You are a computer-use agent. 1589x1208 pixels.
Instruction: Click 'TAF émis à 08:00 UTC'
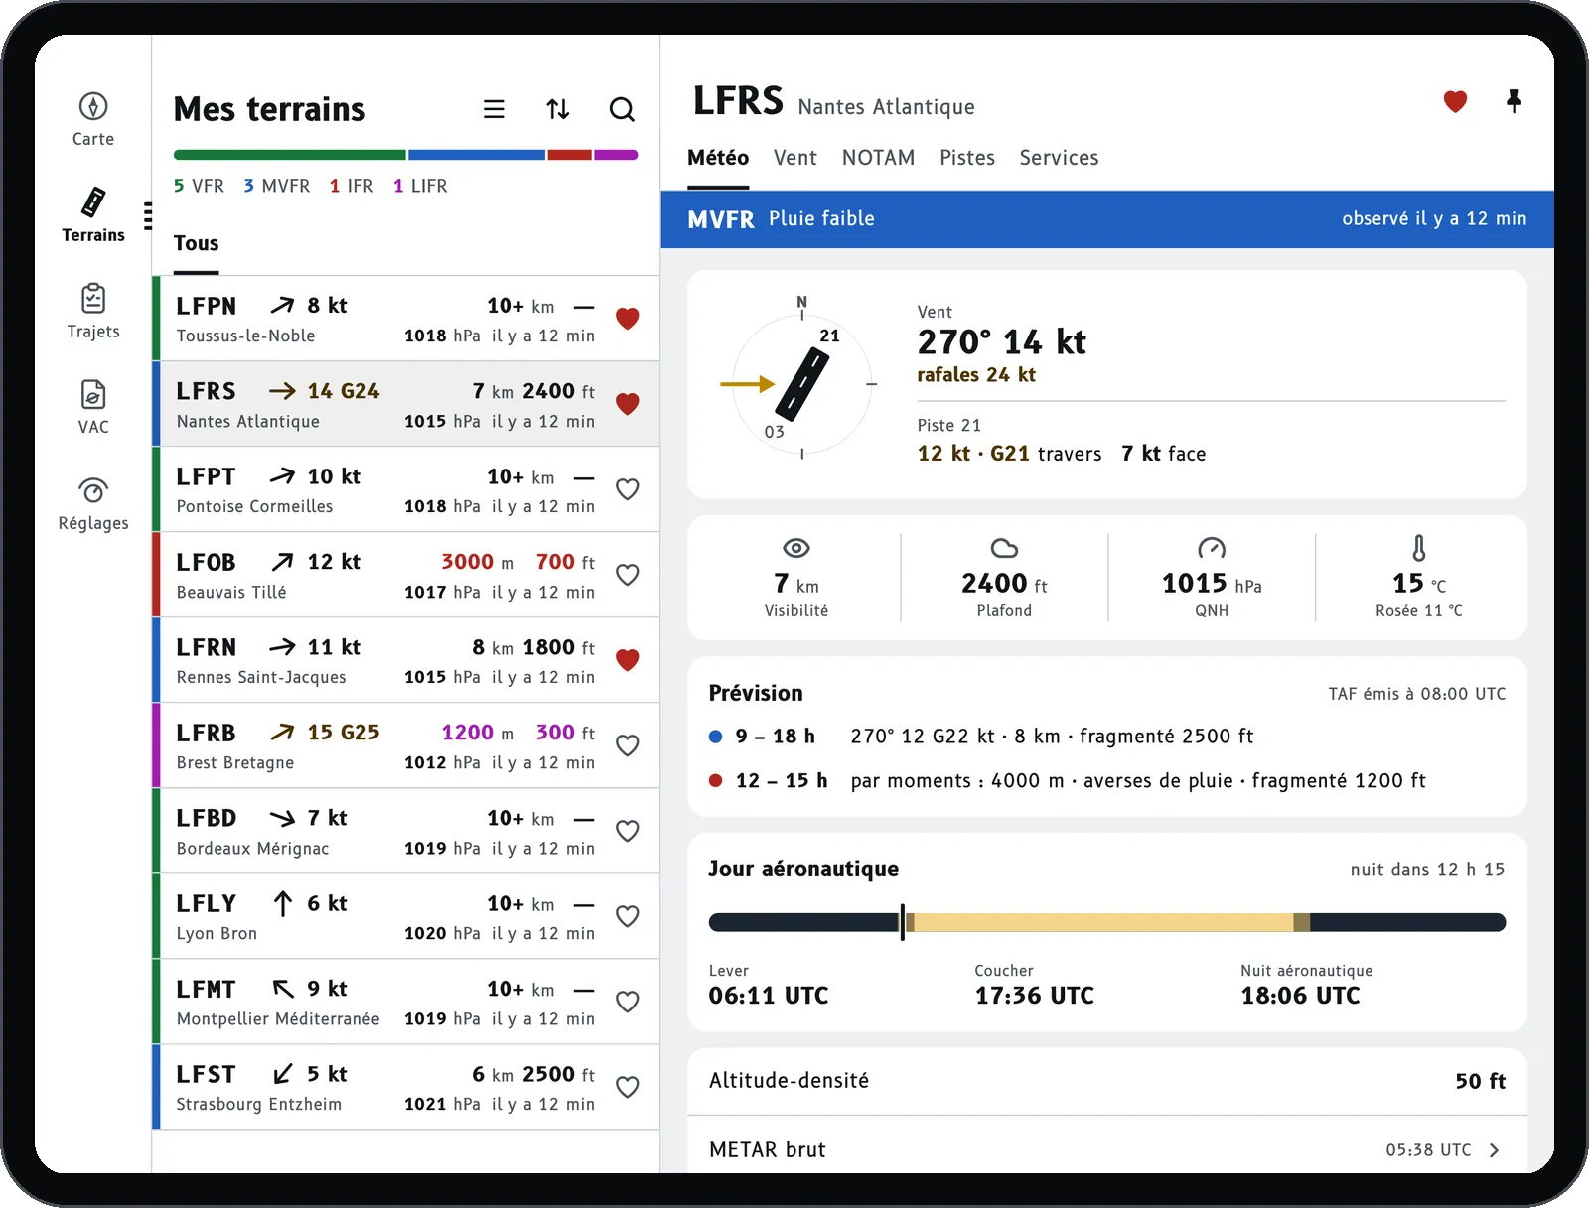point(1417,694)
